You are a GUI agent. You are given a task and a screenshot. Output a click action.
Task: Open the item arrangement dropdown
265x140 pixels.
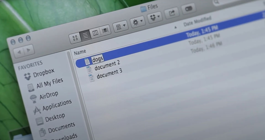120,26
